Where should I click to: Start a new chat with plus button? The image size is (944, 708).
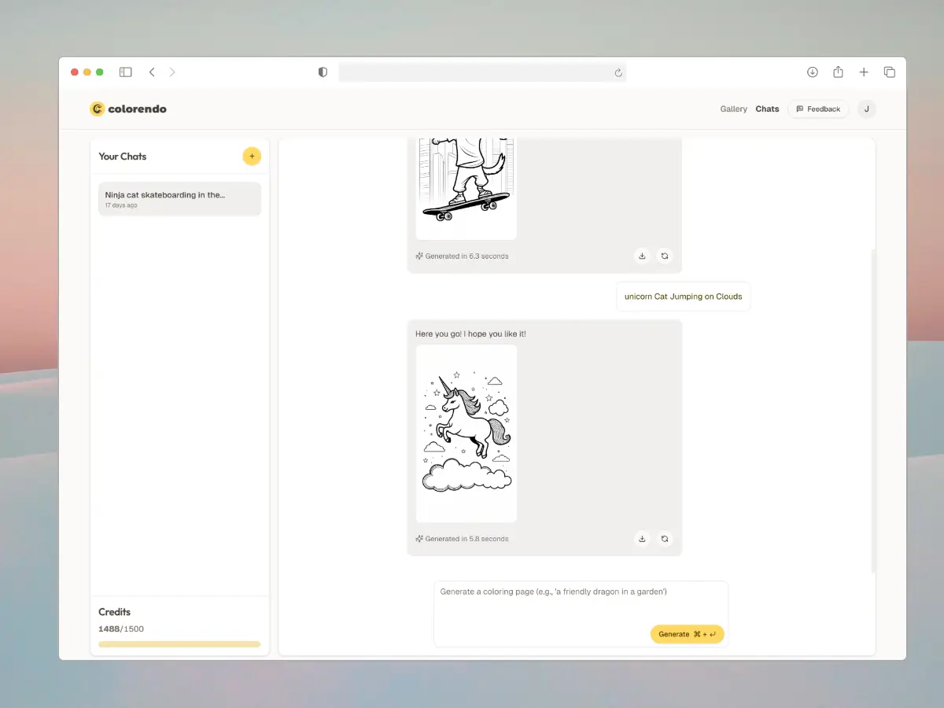coord(252,157)
